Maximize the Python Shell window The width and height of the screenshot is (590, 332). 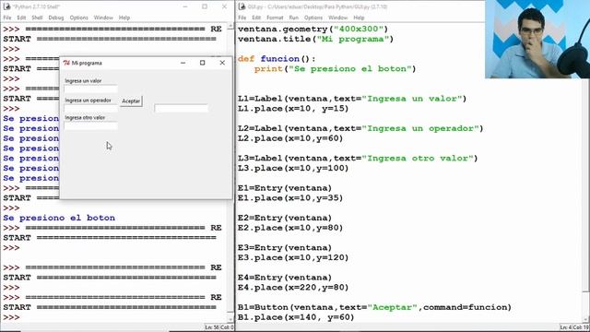[x=205, y=6]
